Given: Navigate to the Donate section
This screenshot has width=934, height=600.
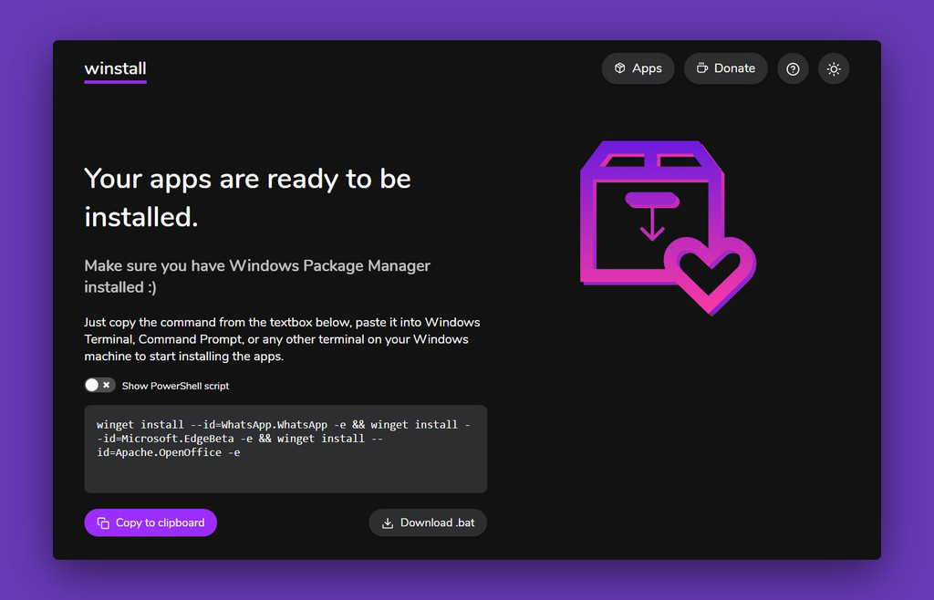Looking at the screenshot, I should tap(725, 67).
